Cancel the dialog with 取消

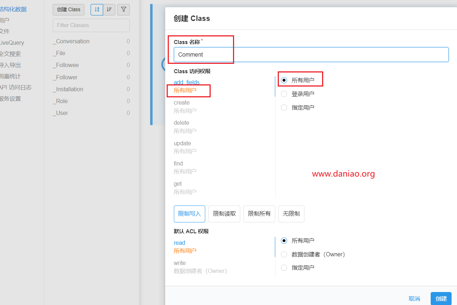point(414,299)
